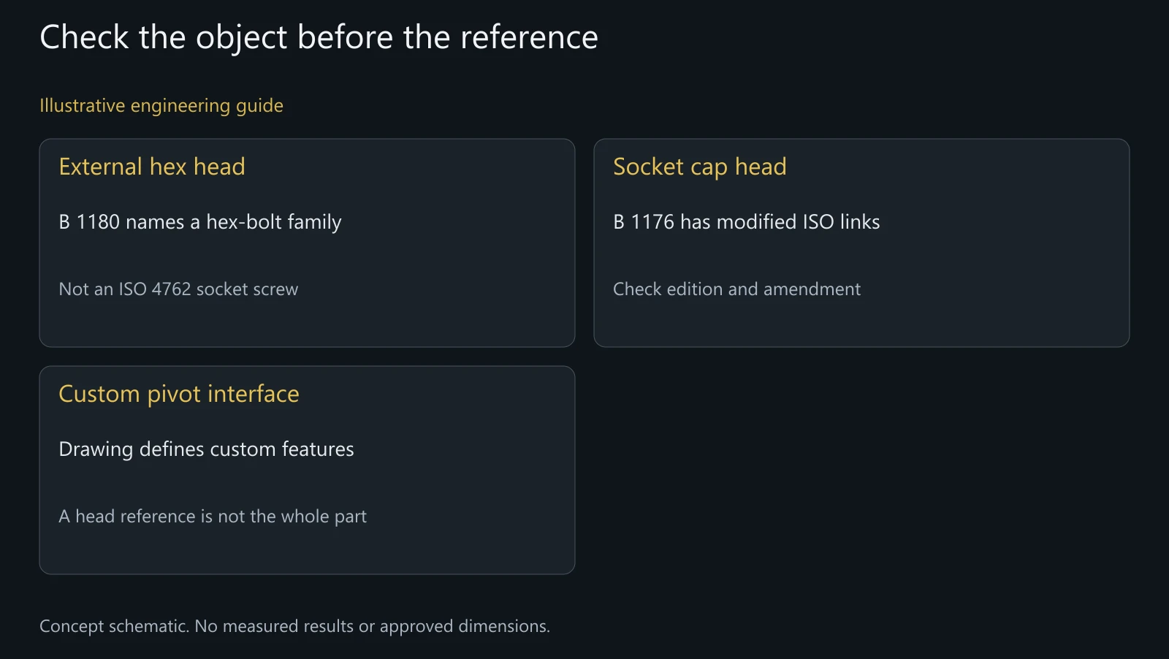Open the Socket cap head card

(x=861, y=243)
